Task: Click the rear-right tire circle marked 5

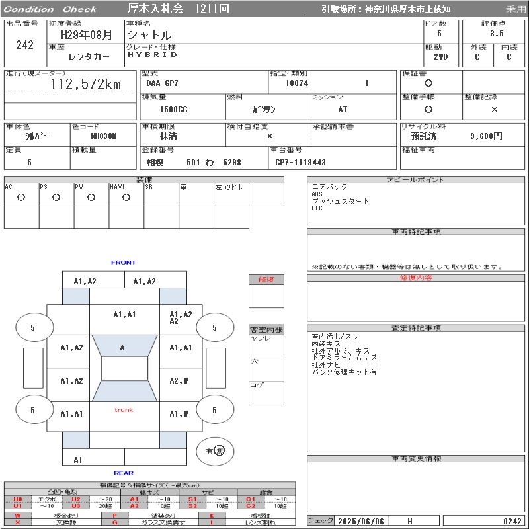Action: [214, 410]
